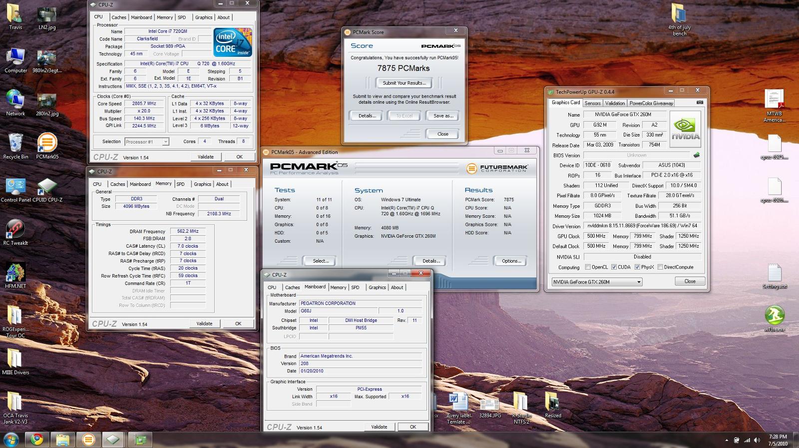Switch to PCMark05 in the taskbar
799x448 pixels.
[88, 440]
